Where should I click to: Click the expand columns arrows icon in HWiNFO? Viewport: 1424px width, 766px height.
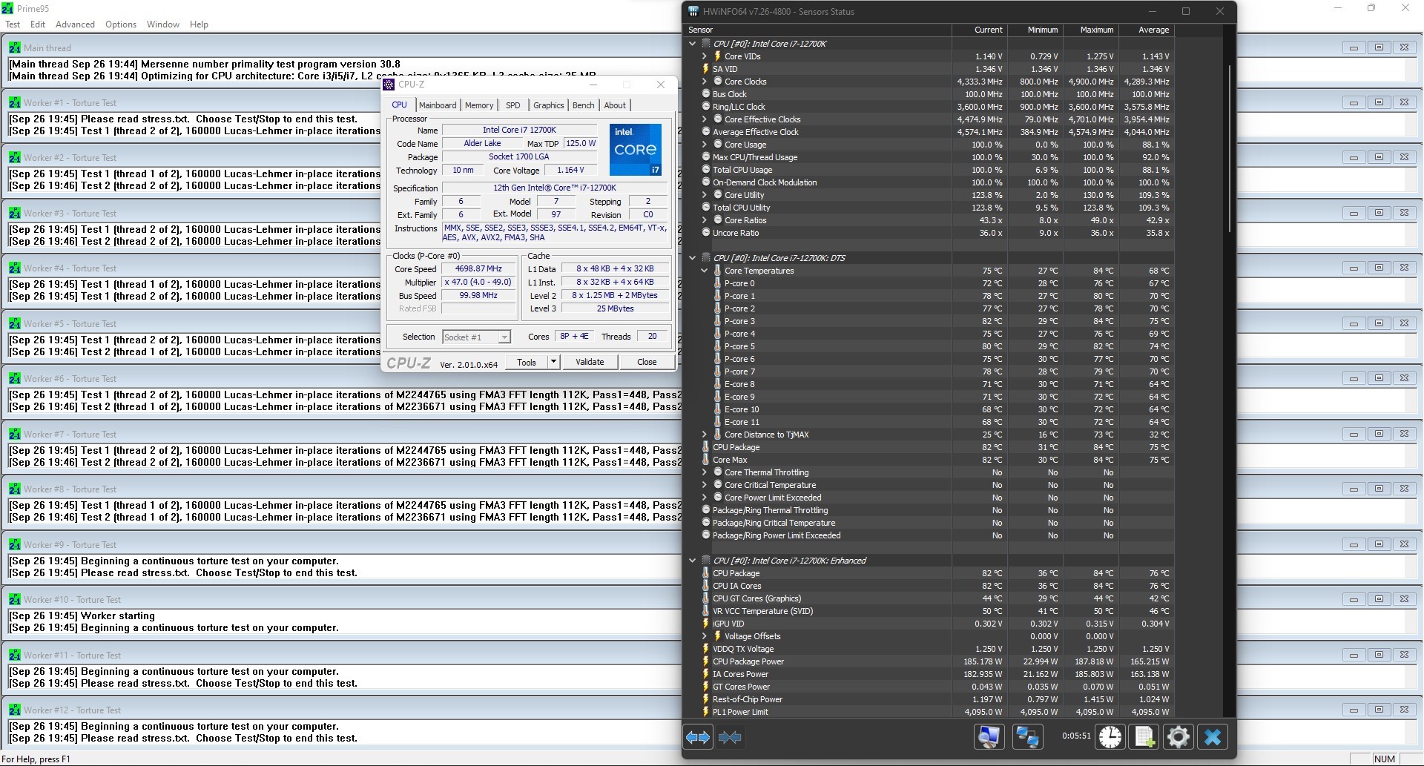(698, 737)
